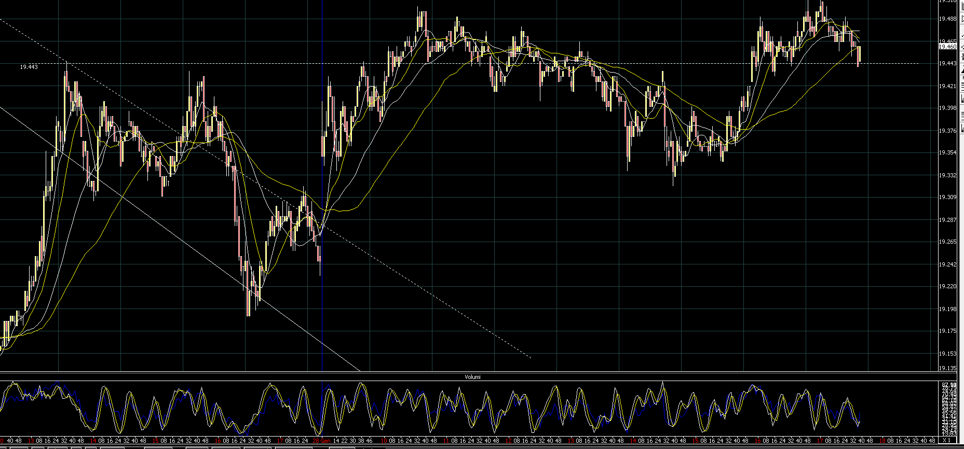Click the 19.443 level label at left of chart
The height and width of the screenshot is (449, 964).
29,67
